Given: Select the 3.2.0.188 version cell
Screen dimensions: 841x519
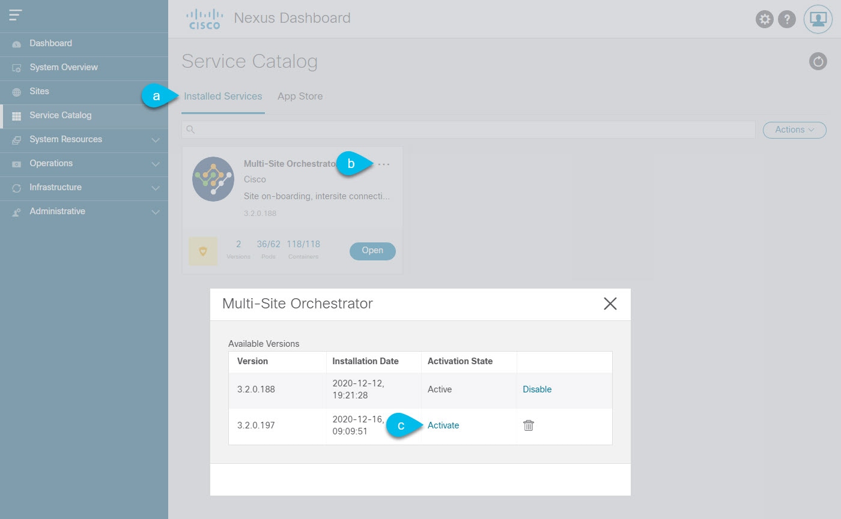Looking at the screenshot, I should click(256, 389).
